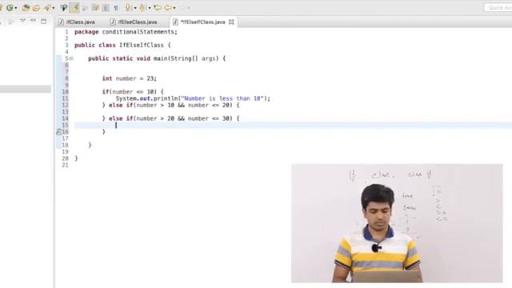
Task: Click the Back navigation arrow
Action: (x=168, y=7)
